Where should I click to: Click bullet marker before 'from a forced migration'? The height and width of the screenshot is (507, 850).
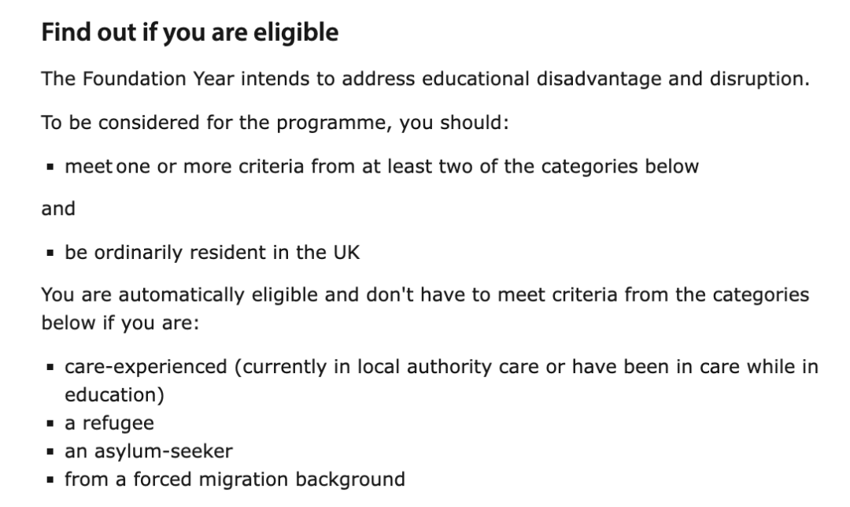click(50, 480)
